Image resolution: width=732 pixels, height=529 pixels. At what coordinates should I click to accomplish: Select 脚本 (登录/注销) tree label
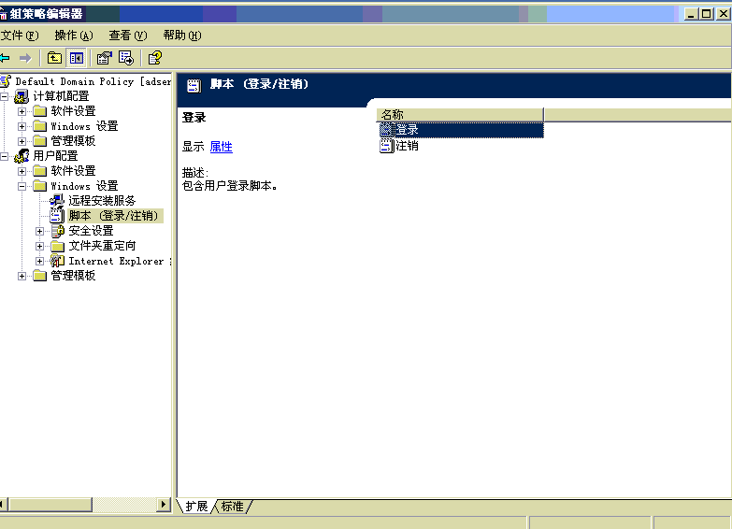pyautogui.click(x=113, y=216)
